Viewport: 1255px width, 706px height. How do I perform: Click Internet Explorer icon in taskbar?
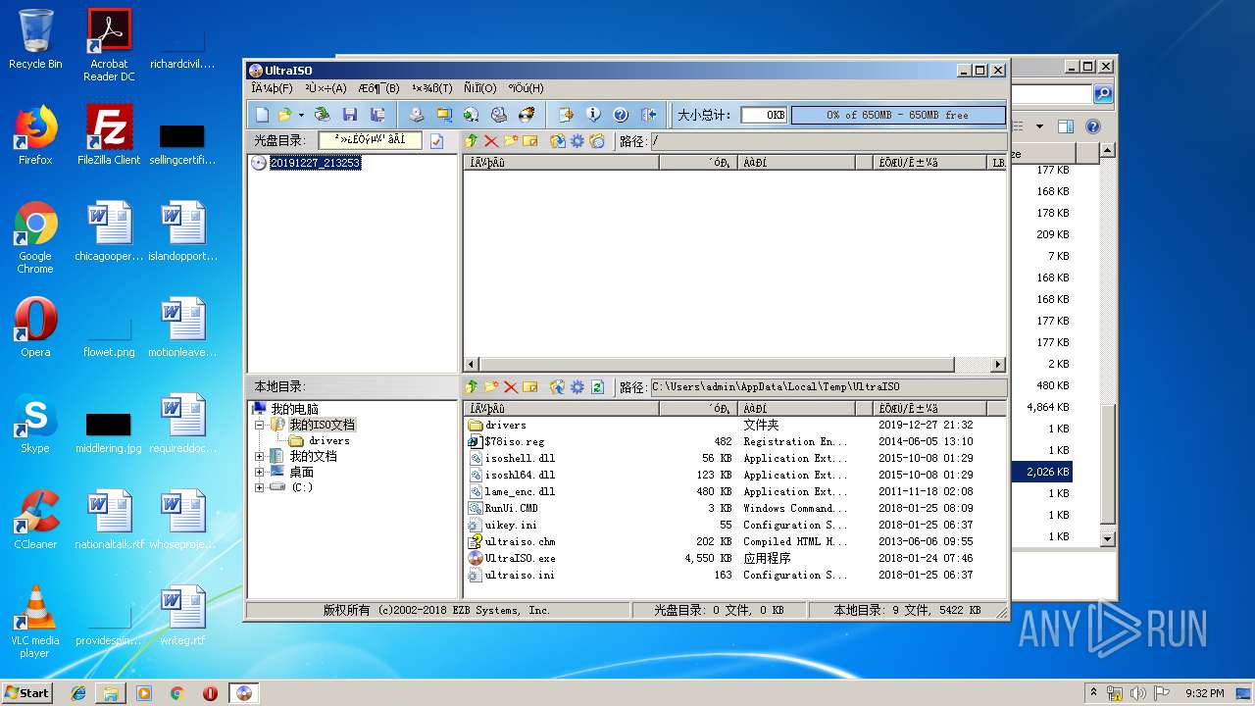pos(78,693)
